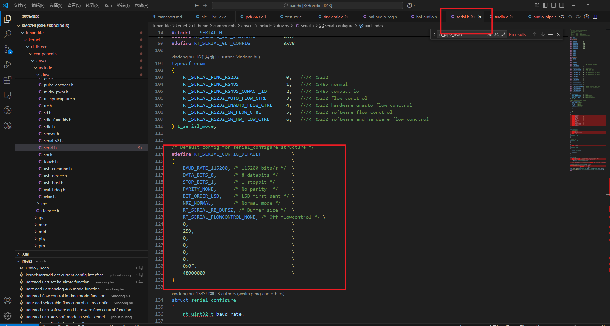The height and width of the screenshot is (326, 610).
Task: Open the Explorer view in activity bar
Action: click(x=8, y=19)
